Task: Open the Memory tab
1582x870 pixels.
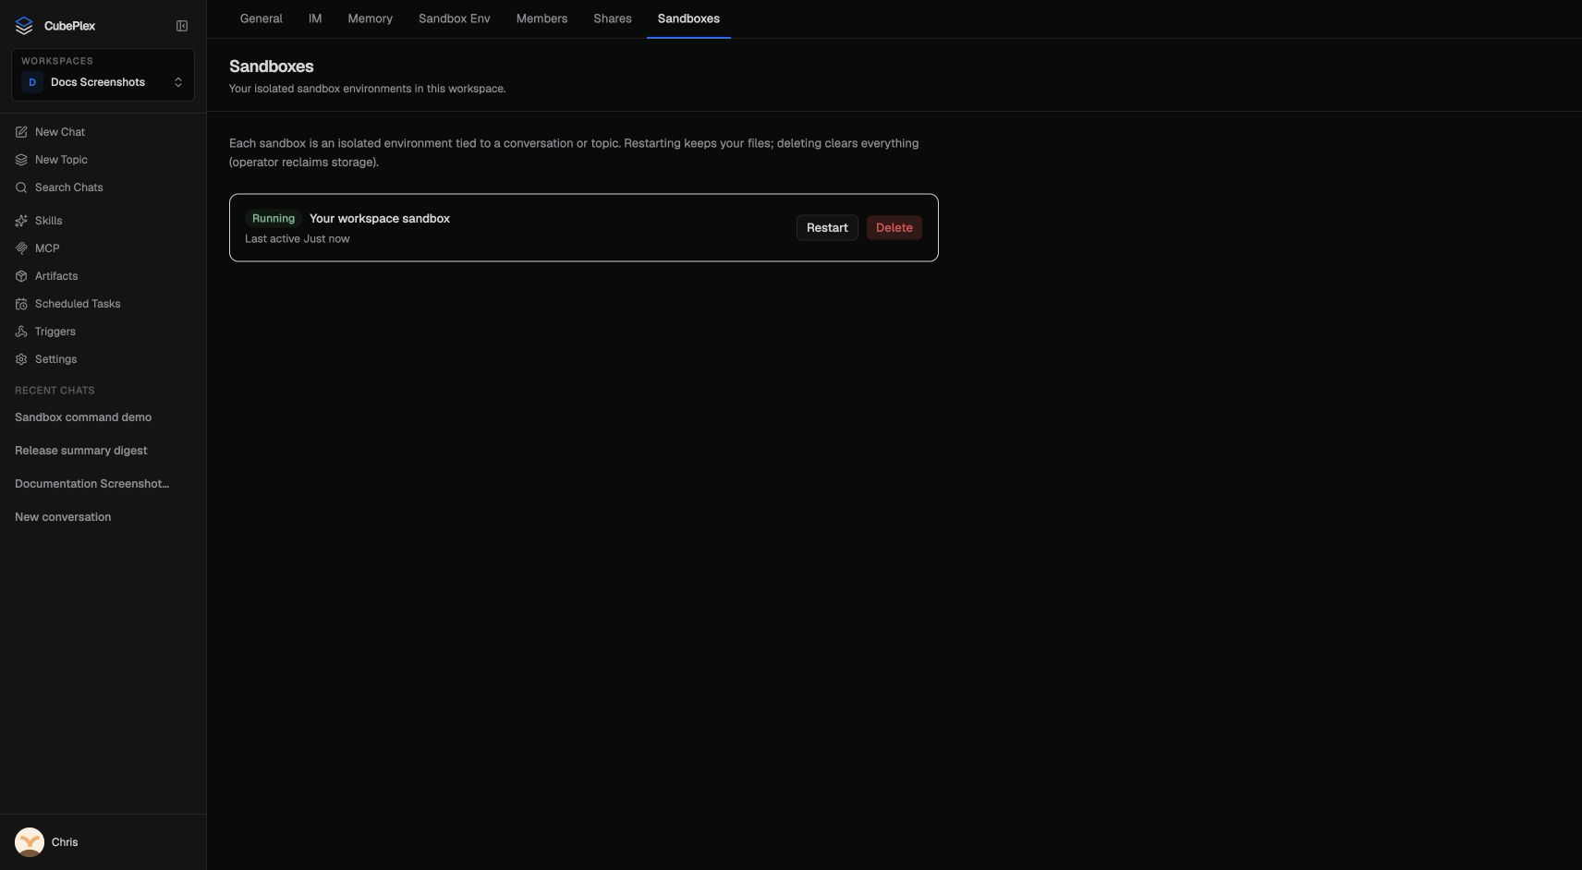Action: (x=370, y=18)
